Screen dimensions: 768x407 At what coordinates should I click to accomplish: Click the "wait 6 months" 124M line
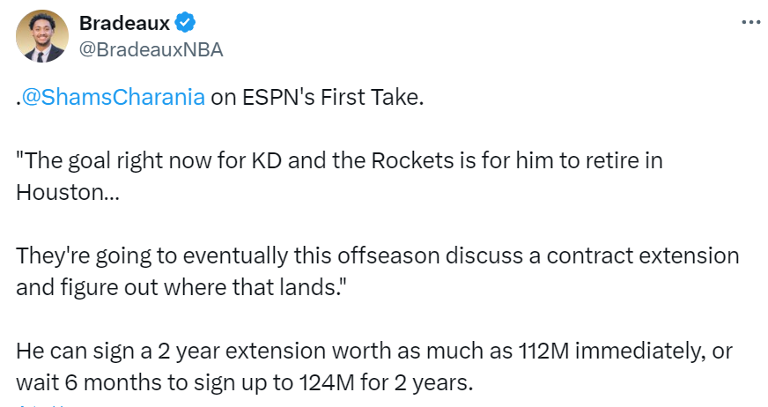pyautogui.click(x=245, y=382)
